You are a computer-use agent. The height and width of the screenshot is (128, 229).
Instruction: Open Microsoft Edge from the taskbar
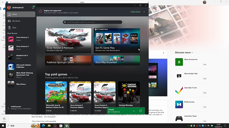point(43,126)
